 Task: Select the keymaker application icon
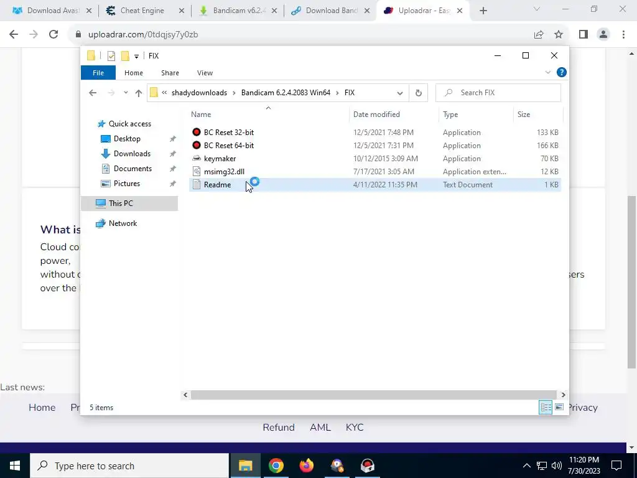click(197, 158)
